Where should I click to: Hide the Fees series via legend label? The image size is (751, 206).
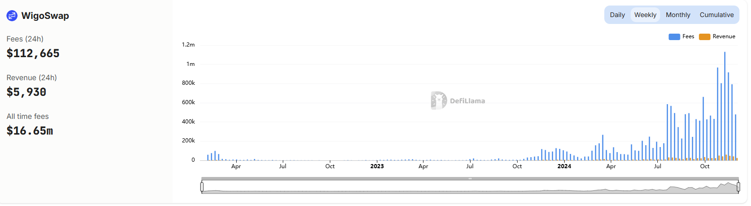click(x=688, y=36)
